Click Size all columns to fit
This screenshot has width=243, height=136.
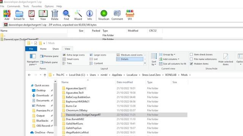click(x=173, y=64)
